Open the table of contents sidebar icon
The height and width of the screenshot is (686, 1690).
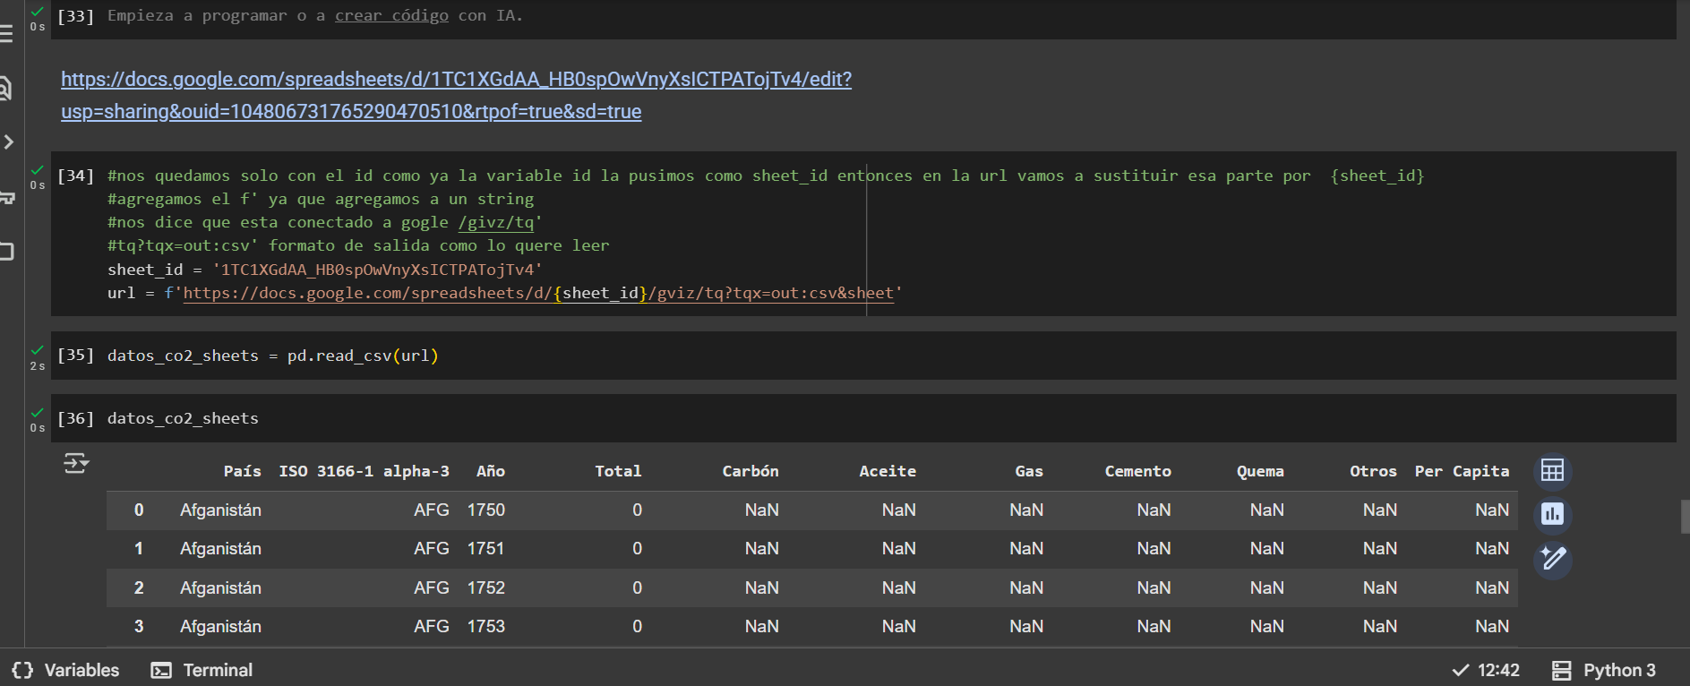coord(6,34)
